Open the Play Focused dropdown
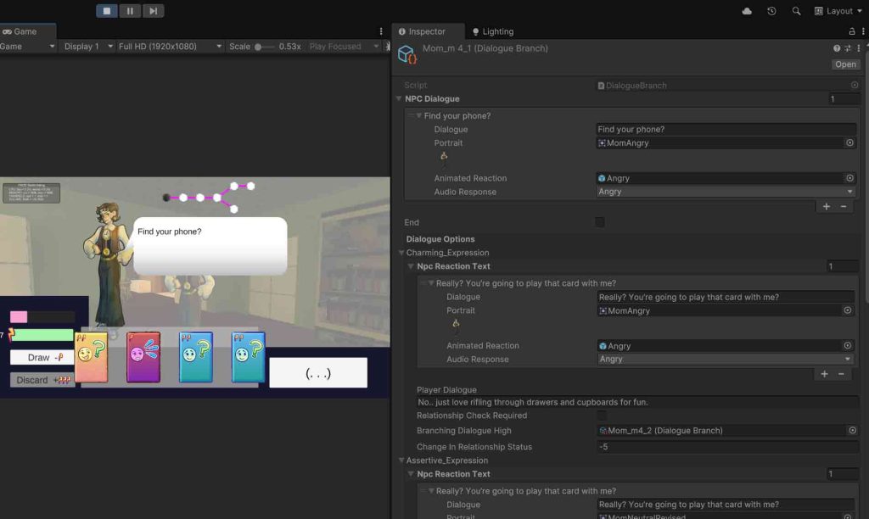Screen dimensions: 869x519 pyautogui.click(x=344, y=47)
